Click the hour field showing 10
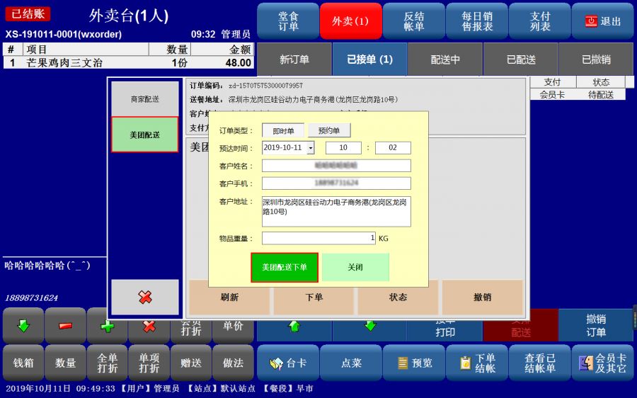The image size is (637, 398). pos(343,147)
